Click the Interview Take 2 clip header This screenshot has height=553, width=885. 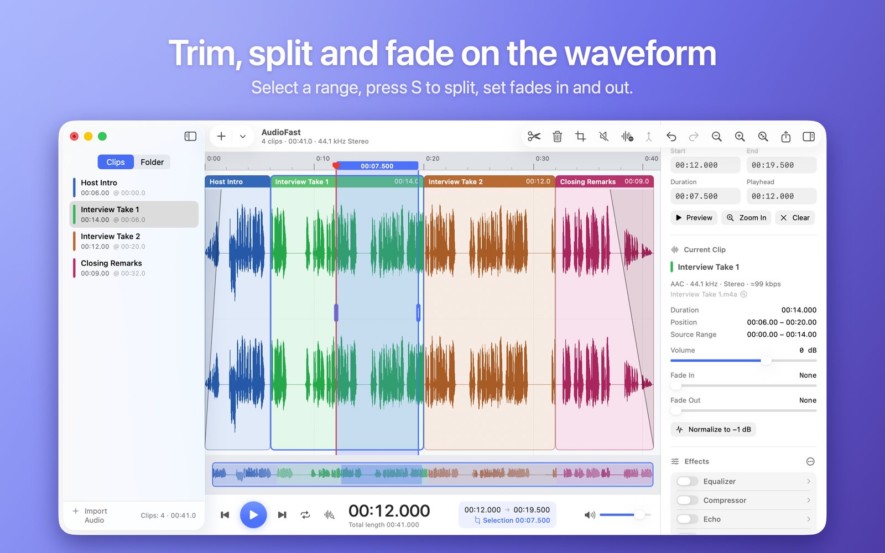489,181
